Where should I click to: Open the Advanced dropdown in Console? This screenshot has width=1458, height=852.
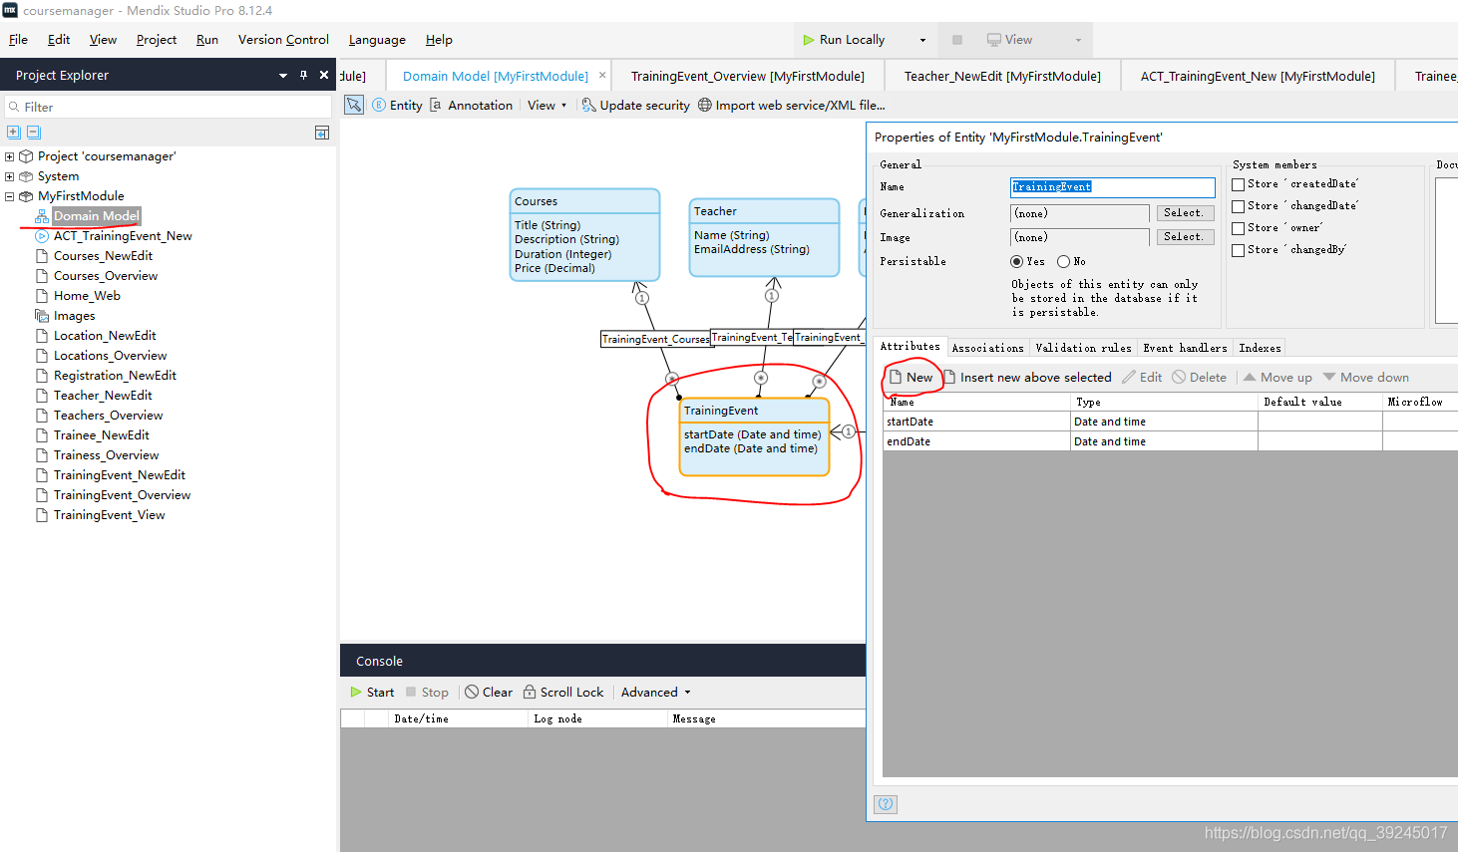[655, 693]
